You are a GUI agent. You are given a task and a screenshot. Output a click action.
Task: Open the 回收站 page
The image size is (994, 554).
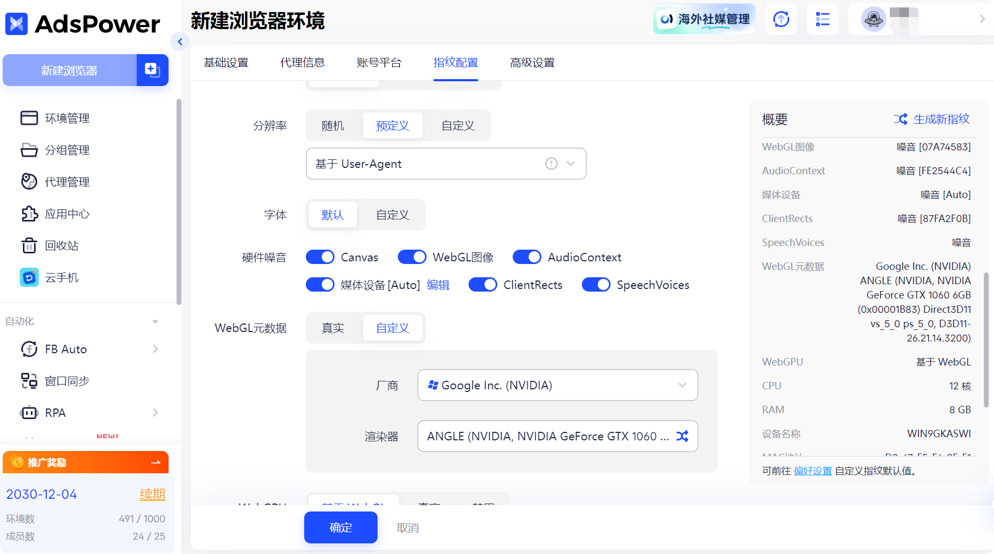62,245
